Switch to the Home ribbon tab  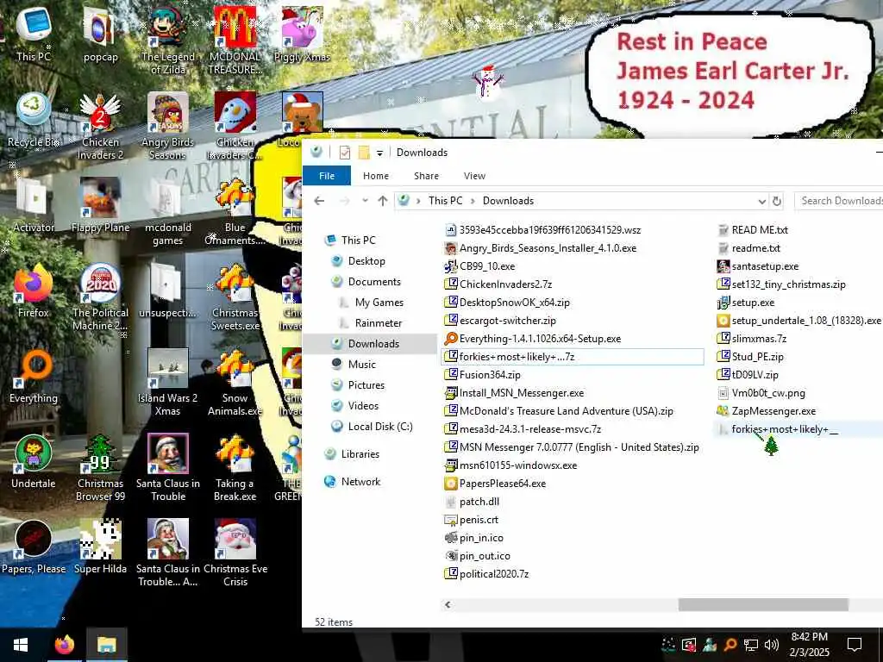pos(376,176)
